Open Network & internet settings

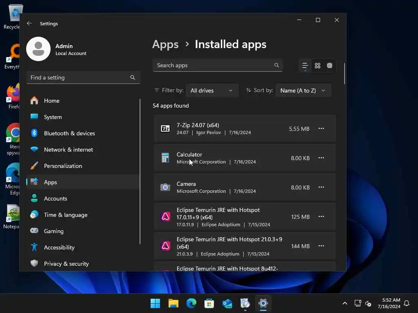click(x=83, y=150)
